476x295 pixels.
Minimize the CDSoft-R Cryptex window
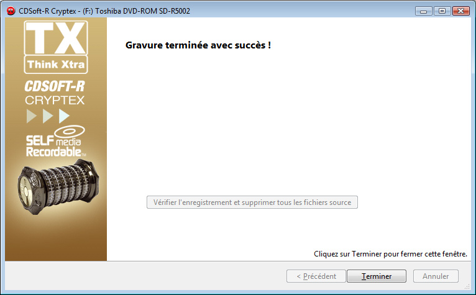pos(424,11)
